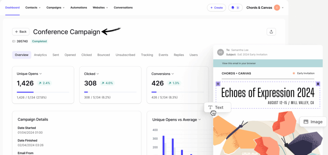Open the Automations nav item
The image size is (328, 155).
pyautogui.click(x=79, y=7)
